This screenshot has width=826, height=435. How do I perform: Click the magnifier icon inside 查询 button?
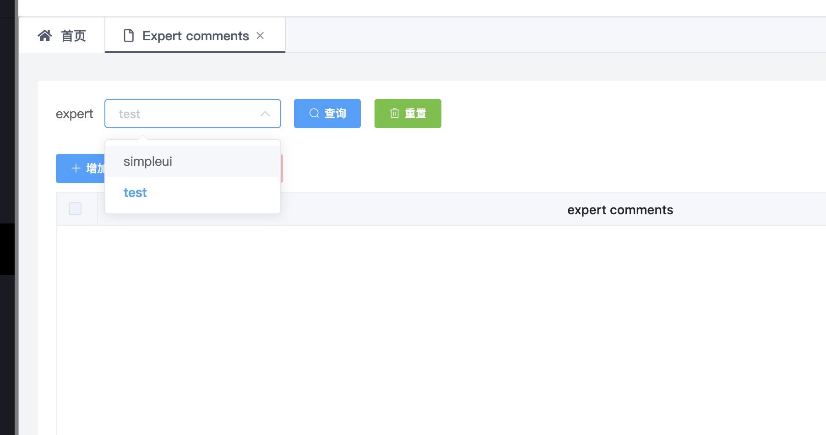pyautogui.click(x=314, y=114)
